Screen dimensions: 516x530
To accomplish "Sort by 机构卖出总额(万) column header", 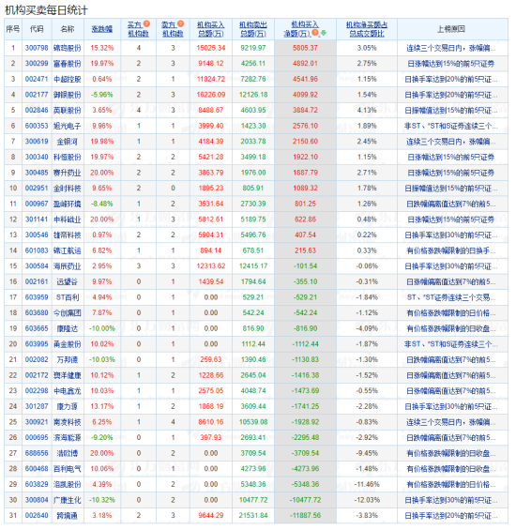I will coord(253,29).
